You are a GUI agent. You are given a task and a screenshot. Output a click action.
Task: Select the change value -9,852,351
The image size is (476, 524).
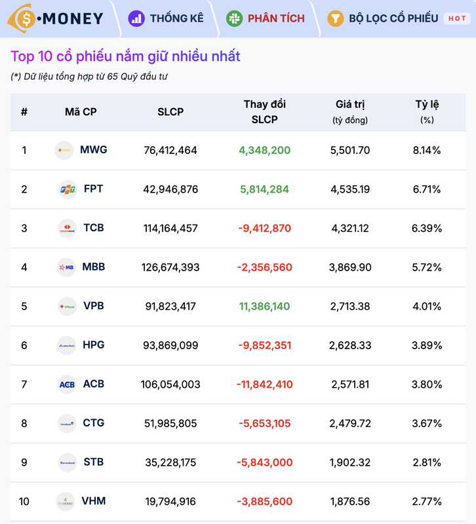(x=265, y=346)
